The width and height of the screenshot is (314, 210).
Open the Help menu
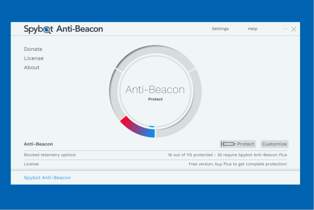pyautogui.click(x=252, y=29)
